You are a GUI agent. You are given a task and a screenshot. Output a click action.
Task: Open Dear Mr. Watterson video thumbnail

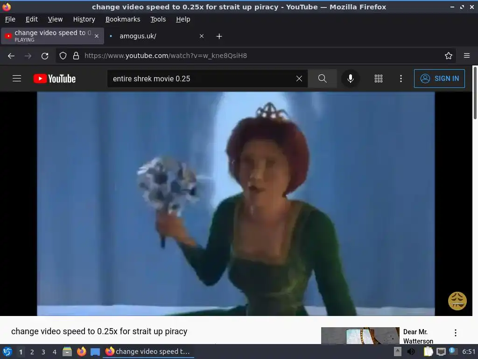point(360,336)
